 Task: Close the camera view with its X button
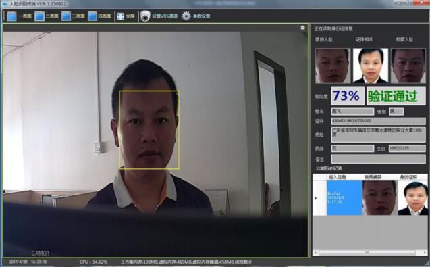[302, 28]
